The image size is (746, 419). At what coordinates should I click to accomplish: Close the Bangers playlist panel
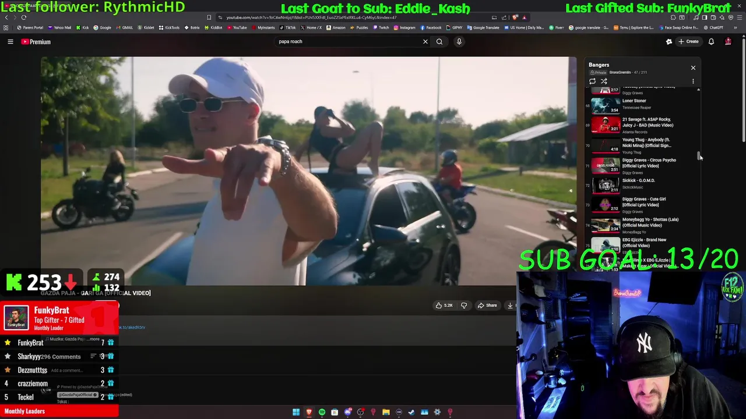click(x=693, y=68)
